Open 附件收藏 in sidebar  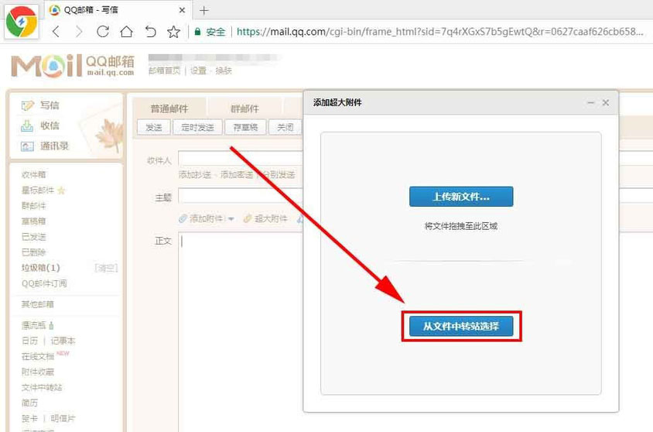pyautogui.click(x=38, y=372)
